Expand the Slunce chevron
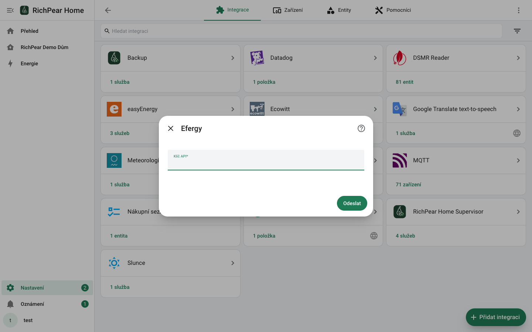This screenshot has height=332, width=532. coord(233,263)
